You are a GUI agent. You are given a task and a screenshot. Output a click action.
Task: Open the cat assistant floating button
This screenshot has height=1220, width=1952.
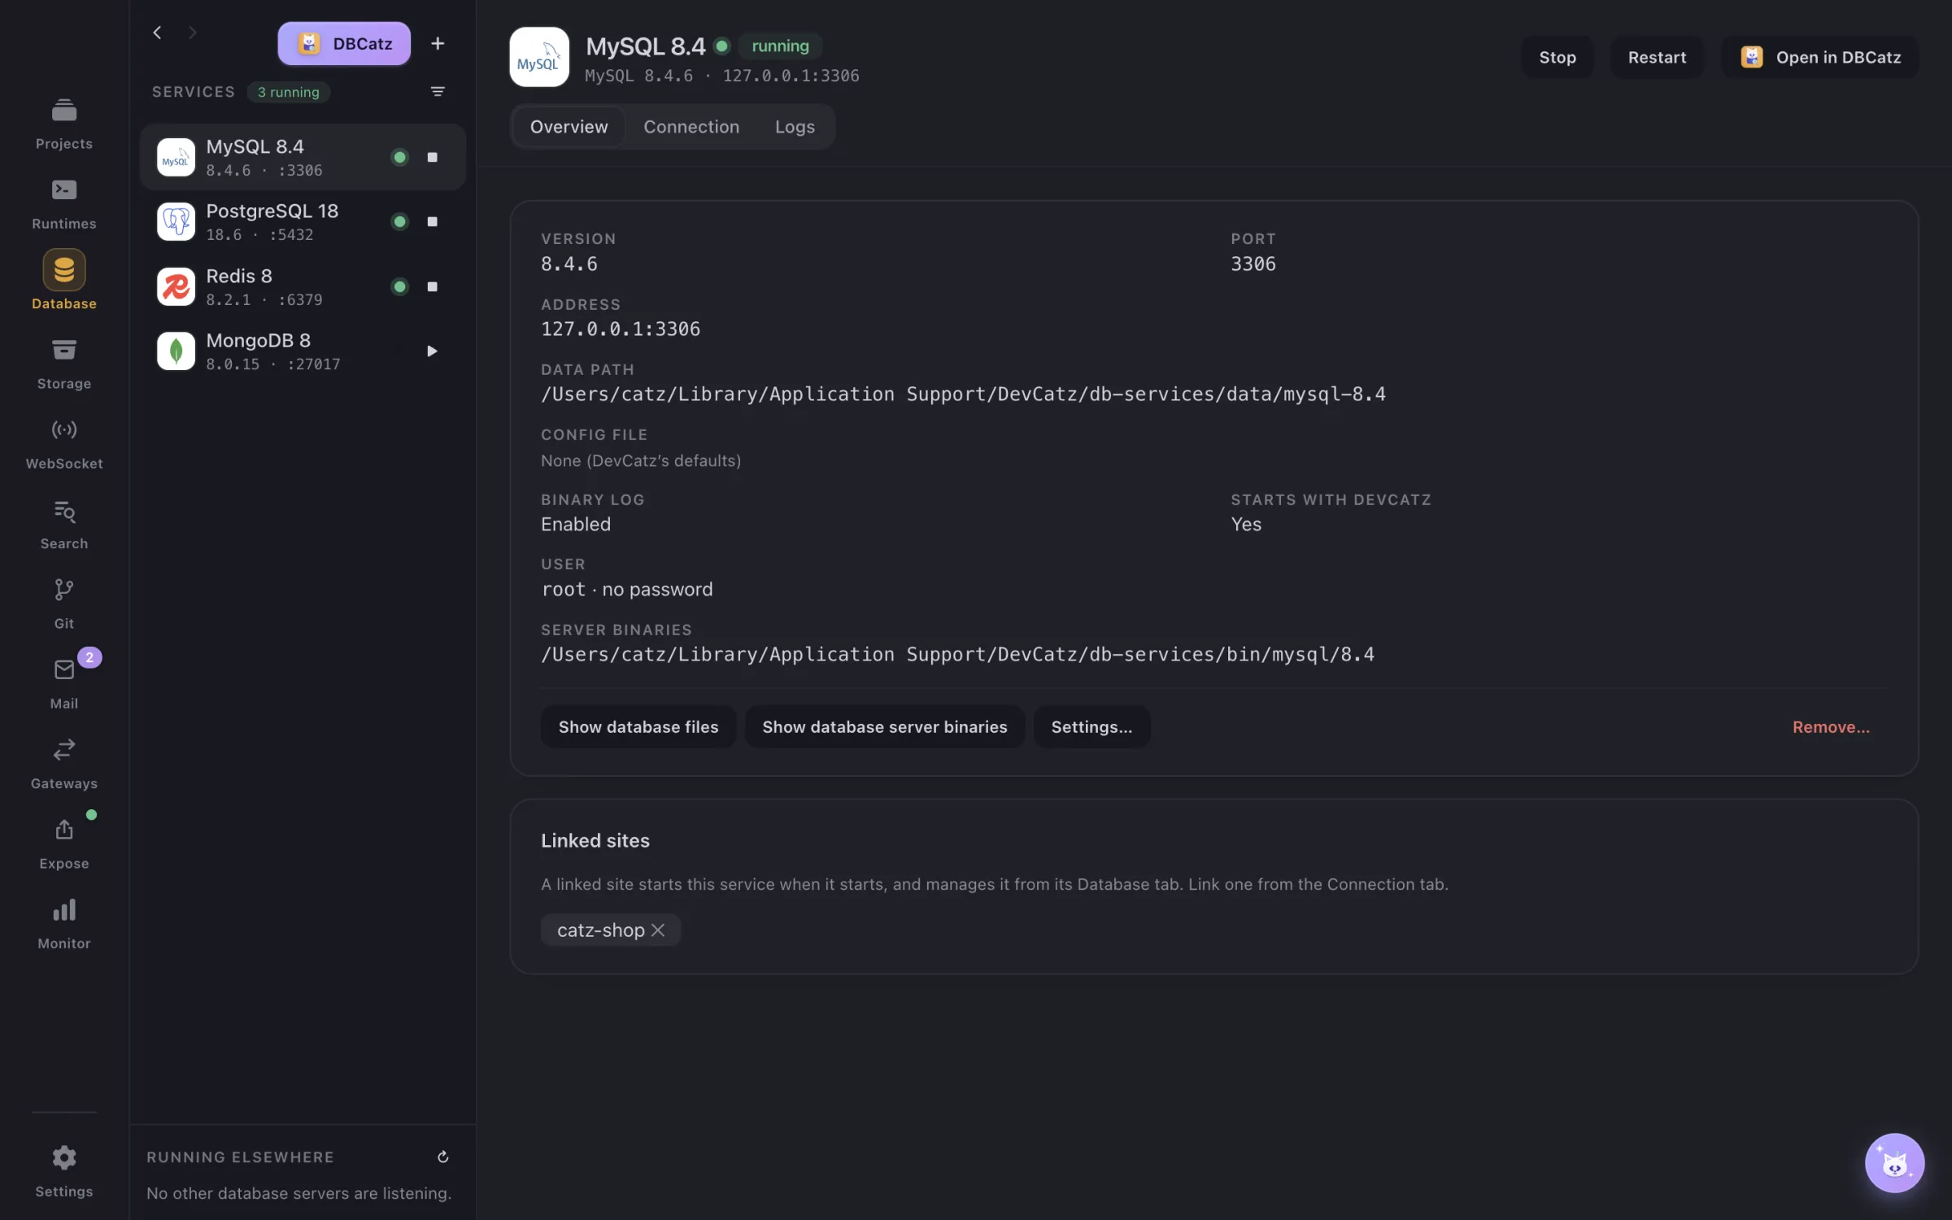[1894, 1162]
